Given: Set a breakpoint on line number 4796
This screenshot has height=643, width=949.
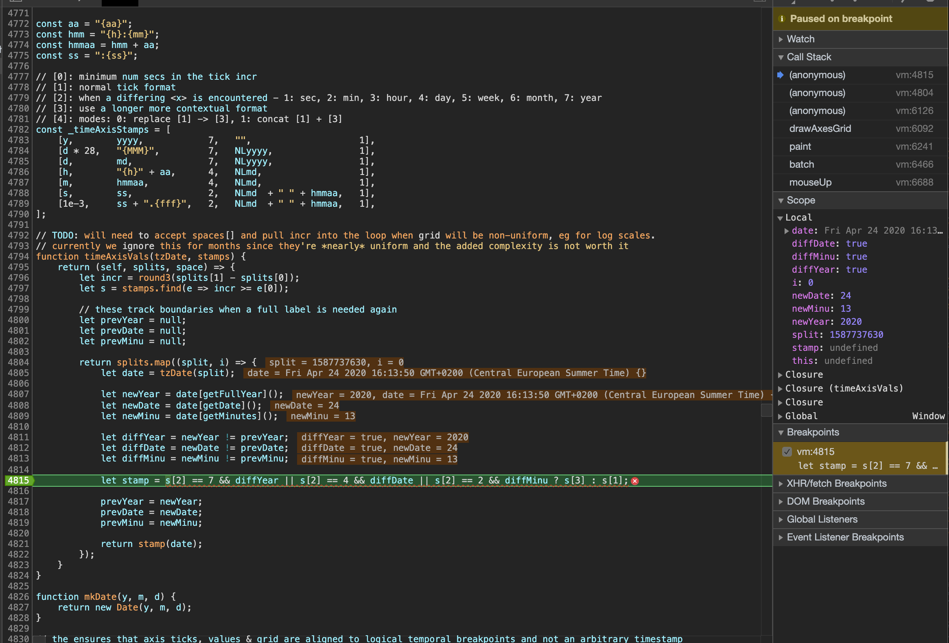Looking at the screenshot, I should coord(19,278).
